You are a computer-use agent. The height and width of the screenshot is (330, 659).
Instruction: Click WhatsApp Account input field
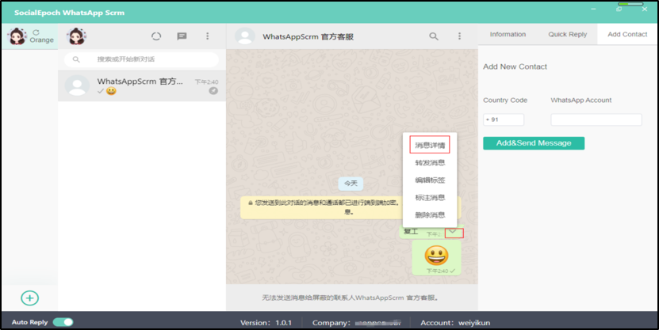[596, 119]
